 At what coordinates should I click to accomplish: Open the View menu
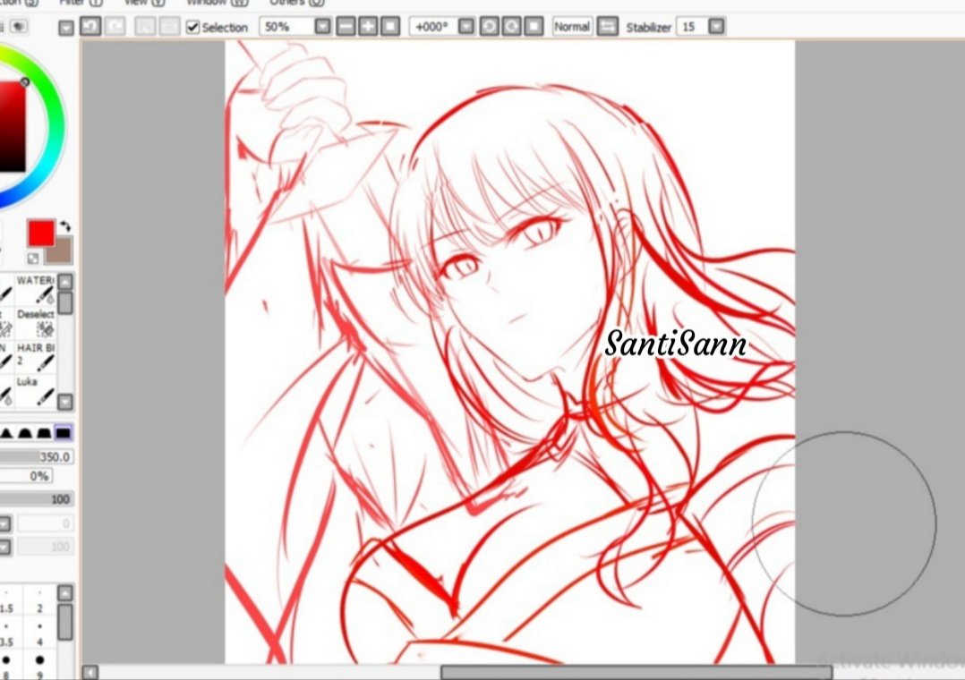tap(145, 3)
